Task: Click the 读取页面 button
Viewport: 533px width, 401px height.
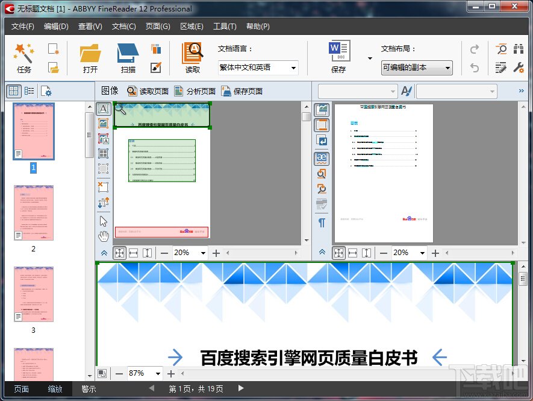Action: (148, 91)
